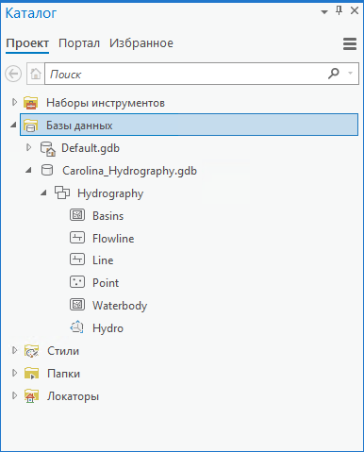Click the Carolina_Hydrography.gdb database icon
The image size is (364, 452).
[x=47, y=170]
